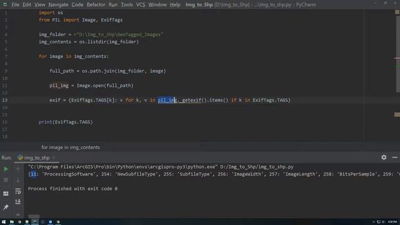This screenshot has height=225, width=400.
Task: Click the inspection status indicator above scrollbar
Action: (x=397, y=12)
